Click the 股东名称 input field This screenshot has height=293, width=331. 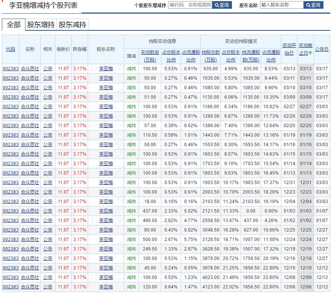[x=282, y=5]
